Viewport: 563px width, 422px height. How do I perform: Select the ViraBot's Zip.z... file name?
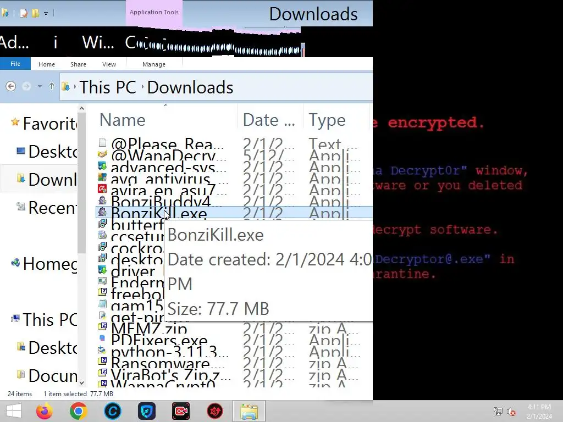coord(171,375)
